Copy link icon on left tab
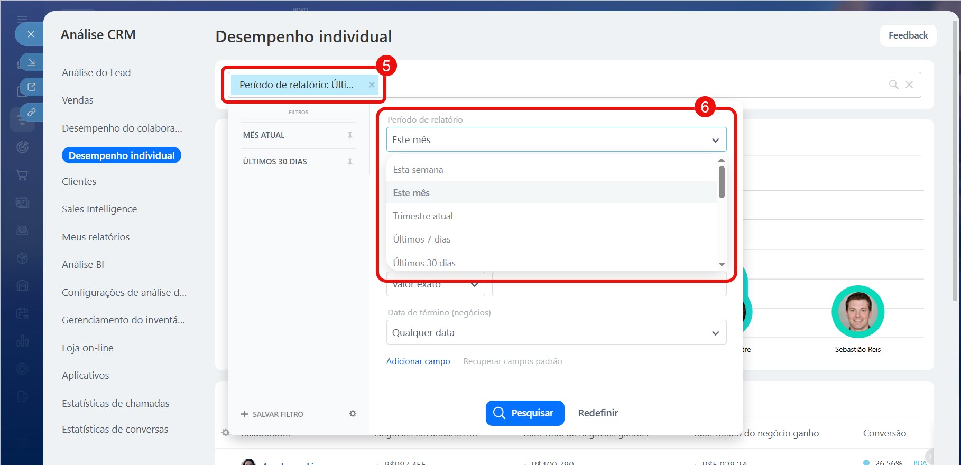This screenshot has height=465, width=961. [31, 112]
